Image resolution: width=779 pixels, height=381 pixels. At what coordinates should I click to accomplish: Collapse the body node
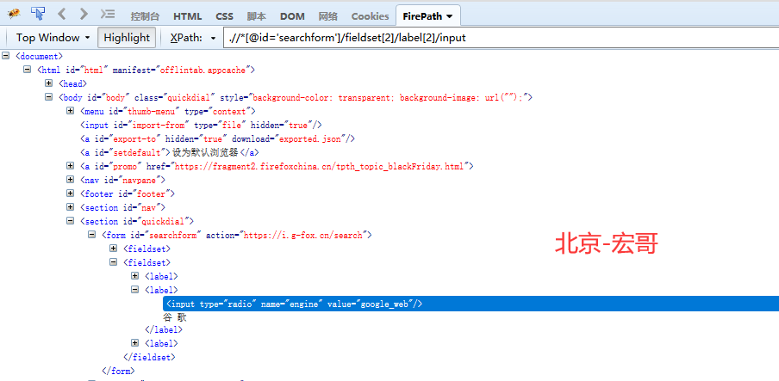48,97
